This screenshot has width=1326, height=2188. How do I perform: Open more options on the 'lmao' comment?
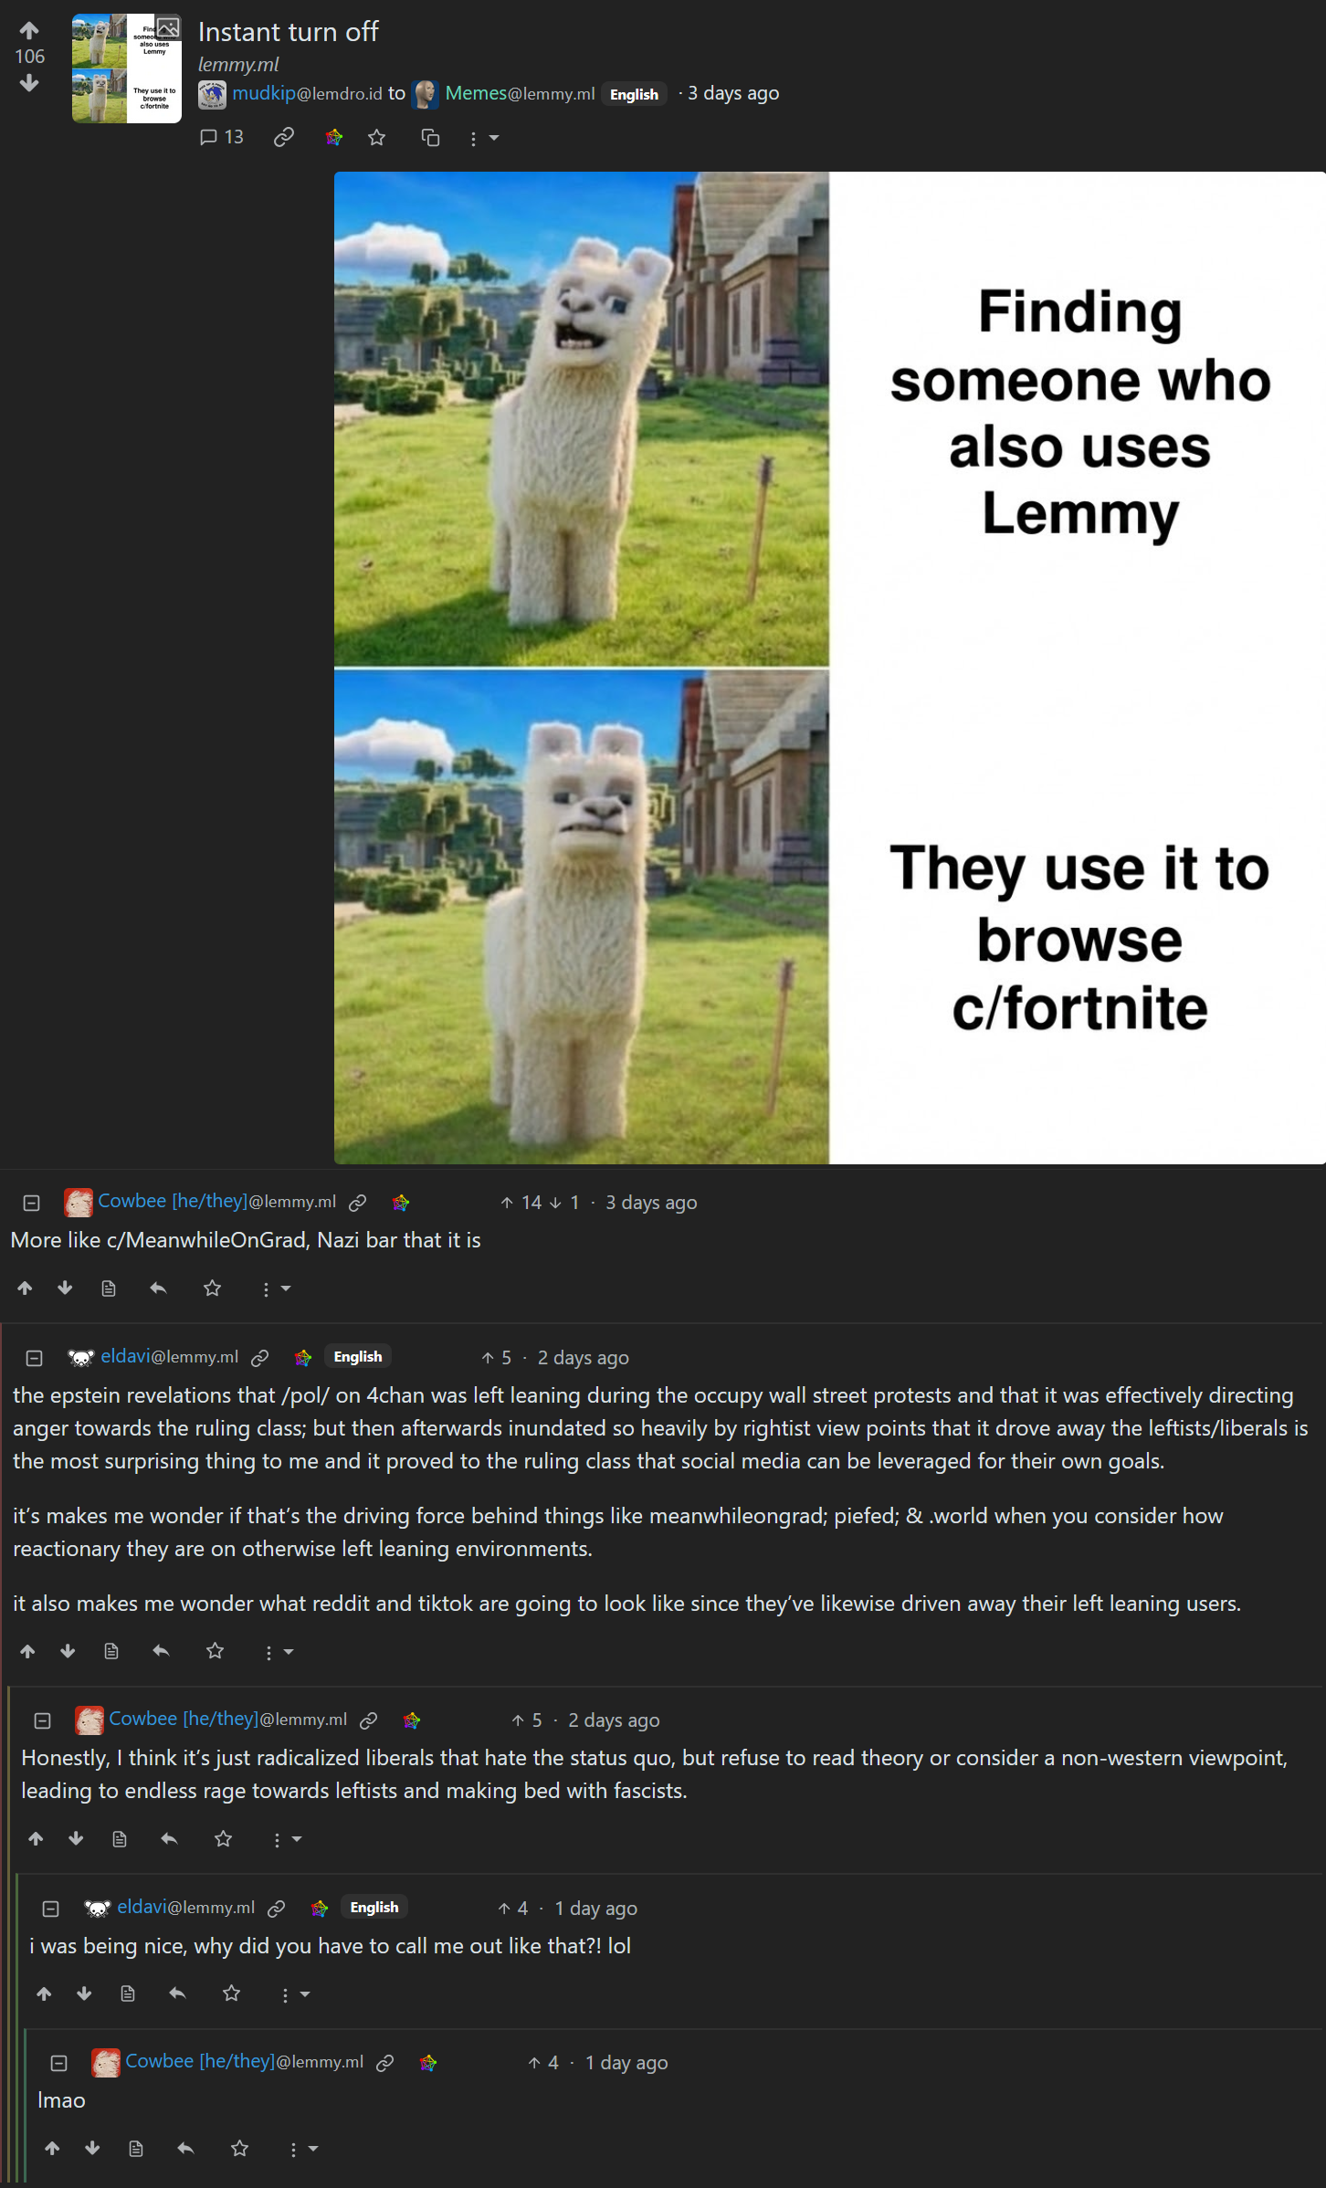pos(303,2150)
